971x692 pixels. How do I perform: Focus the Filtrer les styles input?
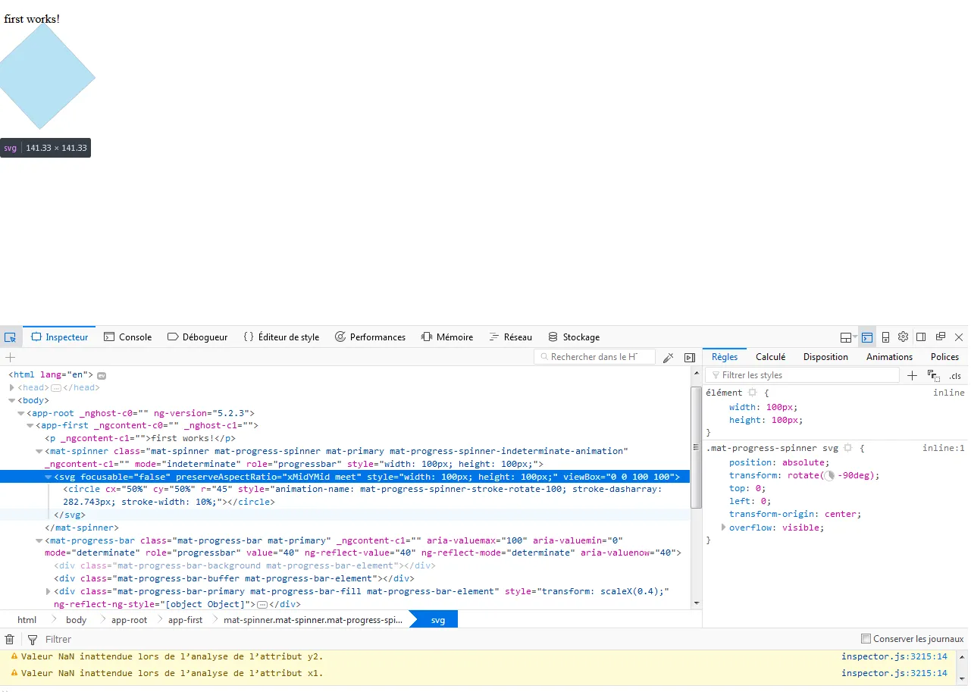click(802, 375)
